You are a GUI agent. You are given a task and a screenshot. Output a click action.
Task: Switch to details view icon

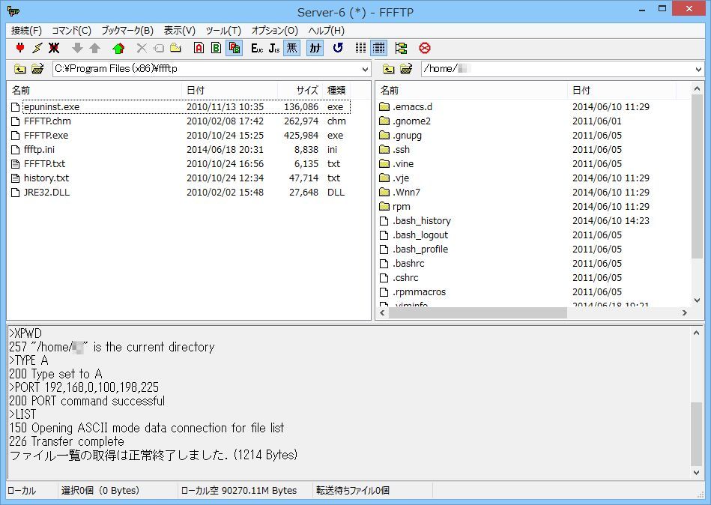click(x=379, y=48)
